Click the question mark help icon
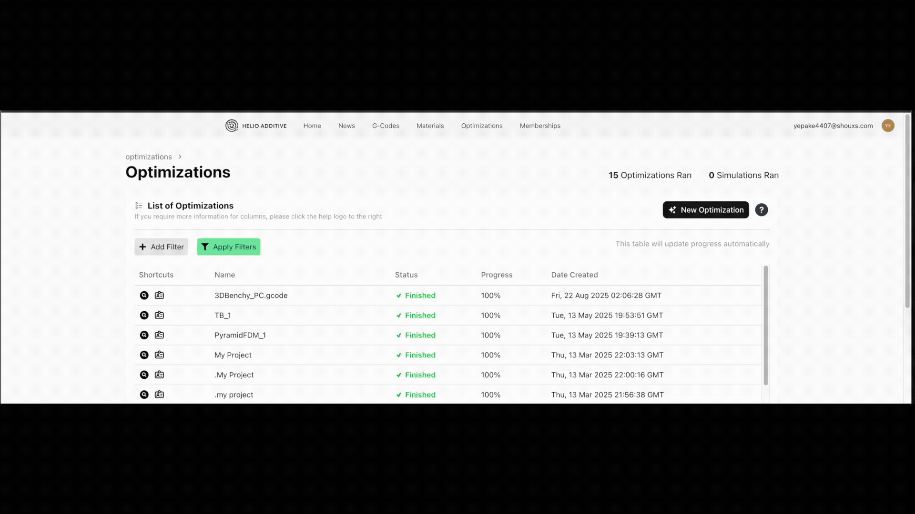The image size is (915, 514). [761, 210]
